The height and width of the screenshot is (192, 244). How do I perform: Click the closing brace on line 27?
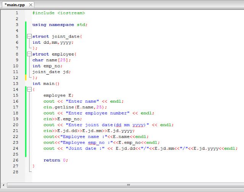point(34,166)
